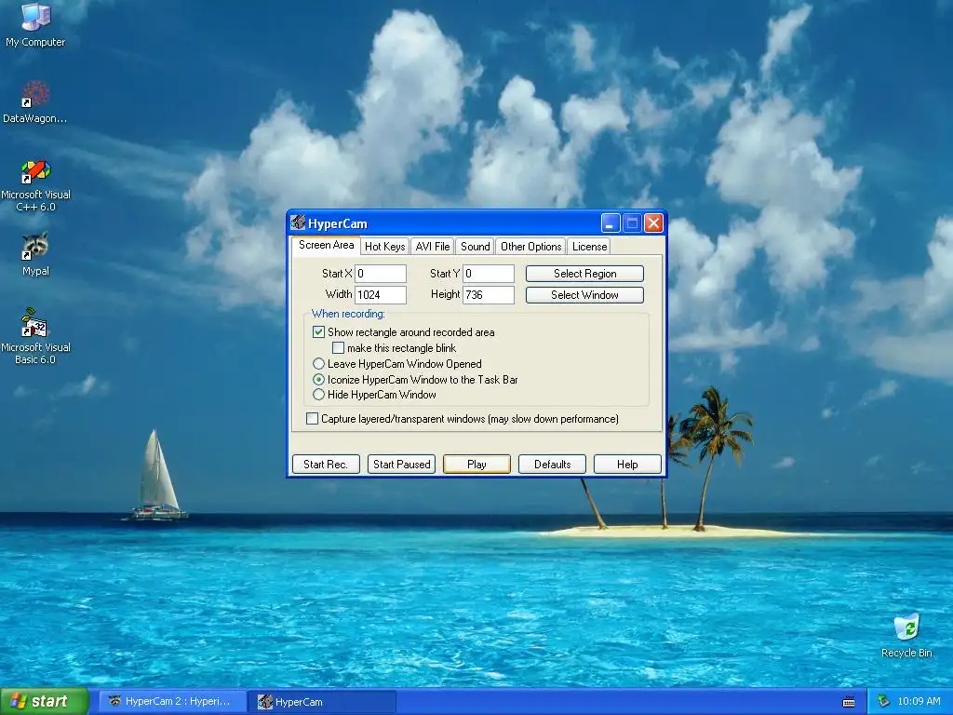This screenshot has width=953, height=715.
Task: Click the Start Y input field
Action: [x=489, y=274]
